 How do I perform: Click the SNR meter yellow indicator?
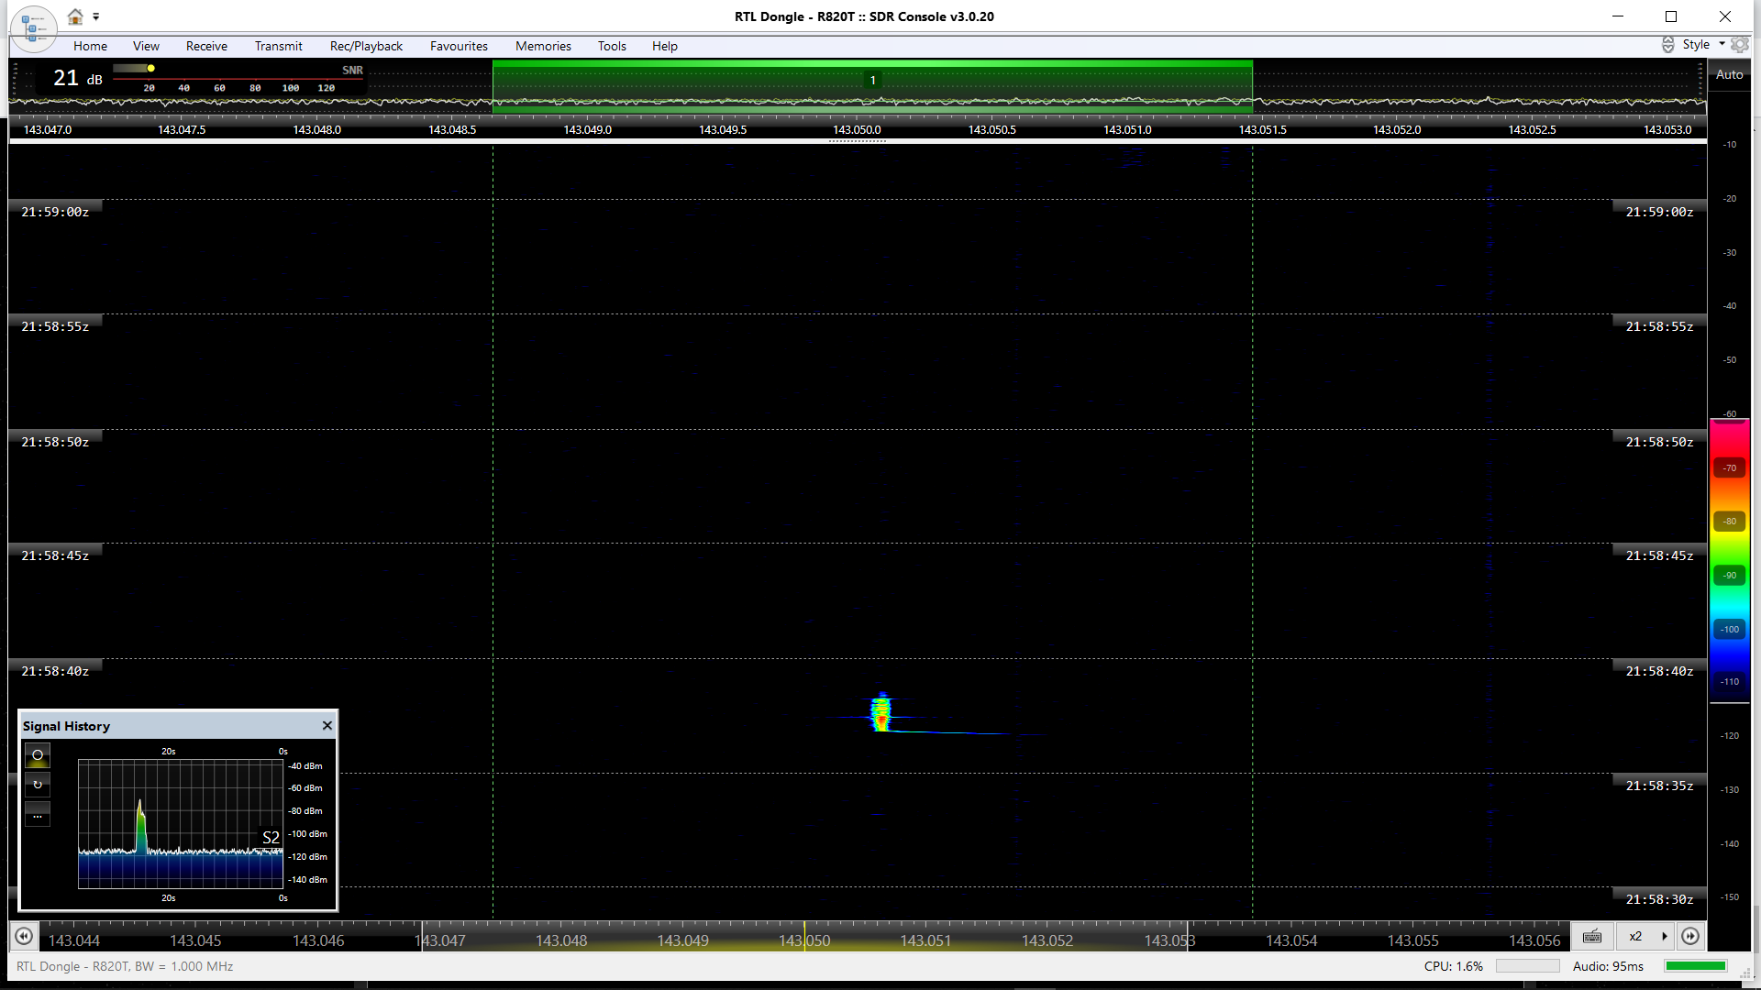coord(150,68)
